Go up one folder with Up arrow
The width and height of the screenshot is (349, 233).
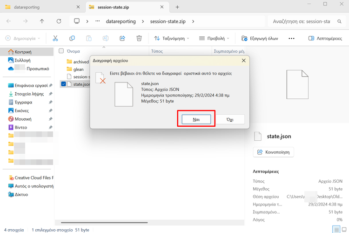click(42, 21)
